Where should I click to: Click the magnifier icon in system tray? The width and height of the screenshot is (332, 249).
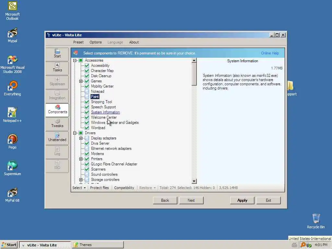tap(303, 245)
